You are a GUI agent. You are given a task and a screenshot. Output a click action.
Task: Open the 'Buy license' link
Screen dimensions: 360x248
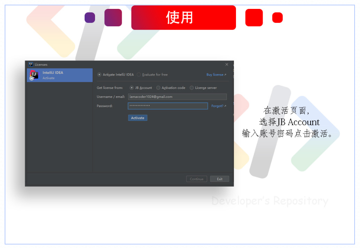pos(216,75)
